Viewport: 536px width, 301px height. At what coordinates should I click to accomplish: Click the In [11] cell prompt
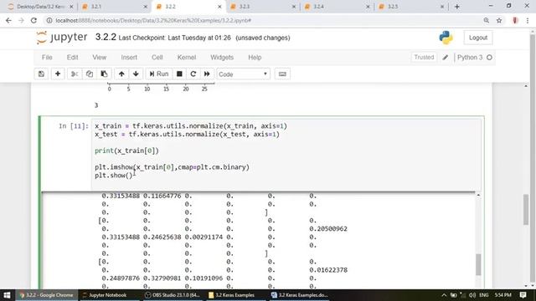(x=74, y=126)
